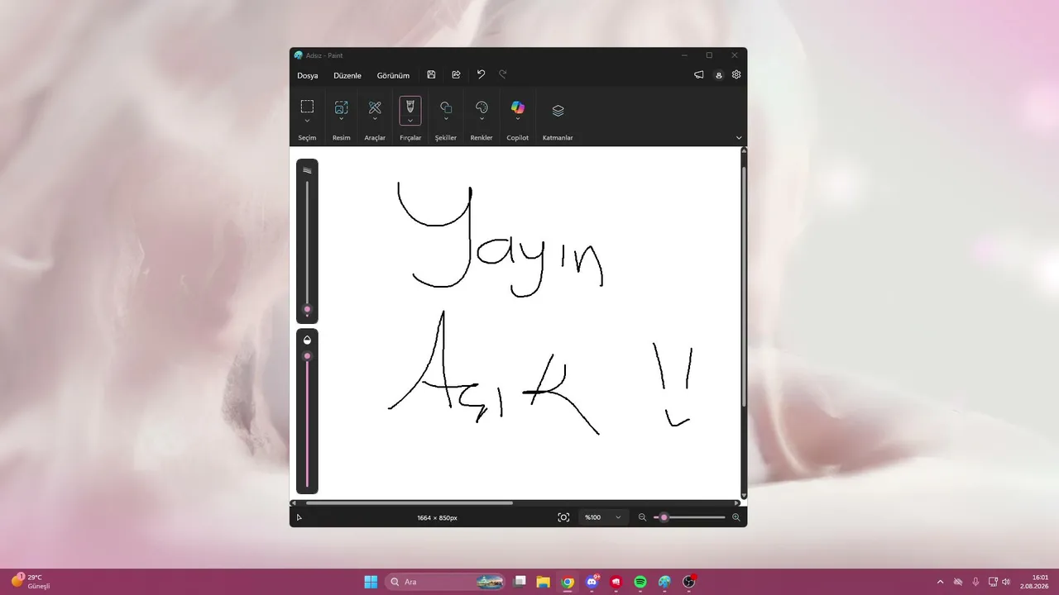Open the feedback megaphone icon
The width and height of the screenshot is (1059, 595).
tap(699, 74)
